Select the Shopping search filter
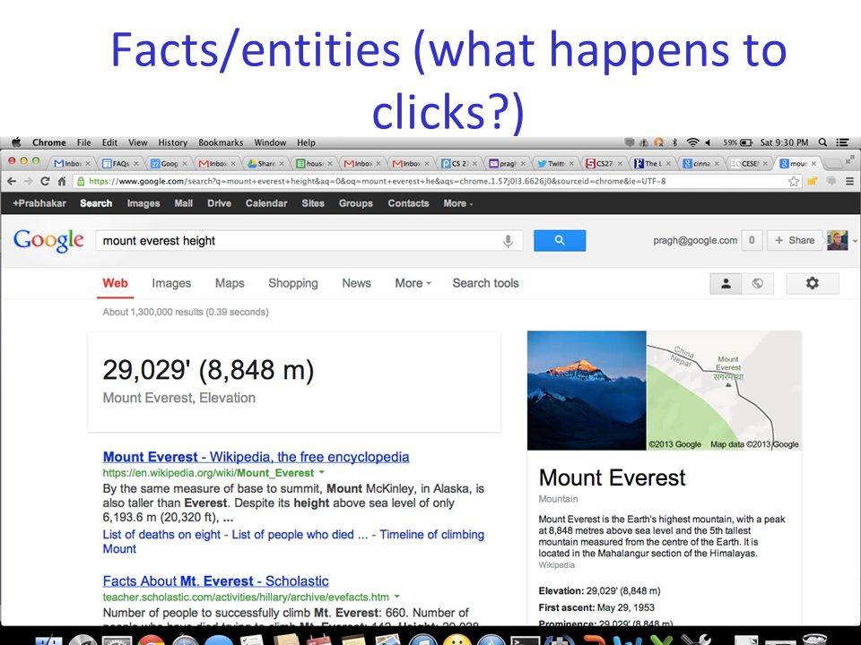 click(293, 283)
